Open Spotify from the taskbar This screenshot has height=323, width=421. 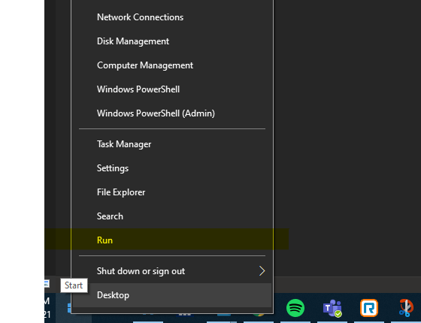(x=295, y=308)
